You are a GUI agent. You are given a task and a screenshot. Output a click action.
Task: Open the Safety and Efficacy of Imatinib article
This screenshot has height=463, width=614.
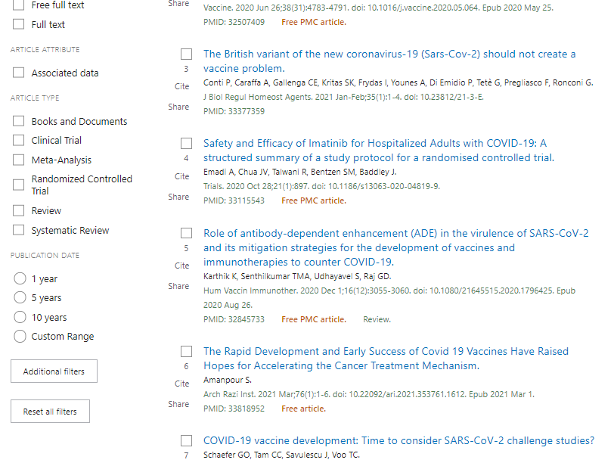point(379,151)
